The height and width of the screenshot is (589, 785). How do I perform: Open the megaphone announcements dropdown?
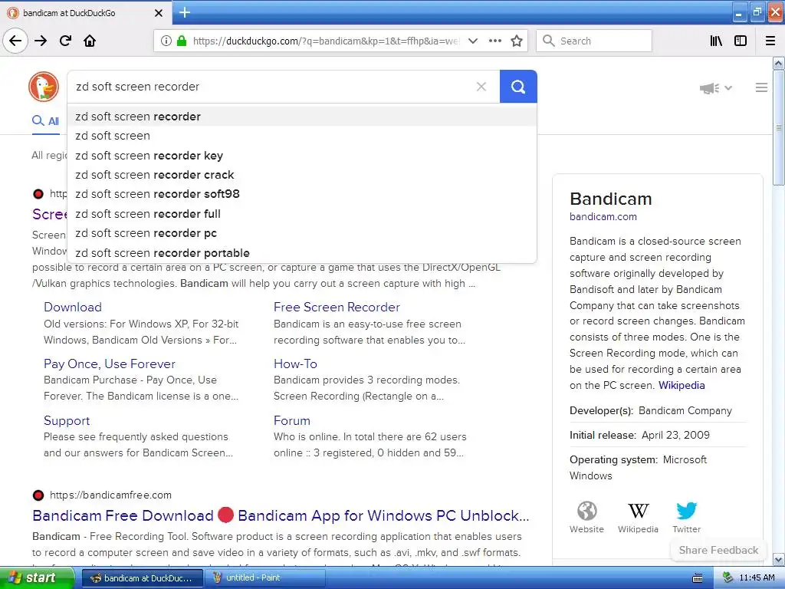coord(716,88)
